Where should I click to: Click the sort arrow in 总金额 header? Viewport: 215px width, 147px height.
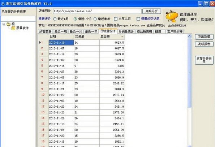122,36
